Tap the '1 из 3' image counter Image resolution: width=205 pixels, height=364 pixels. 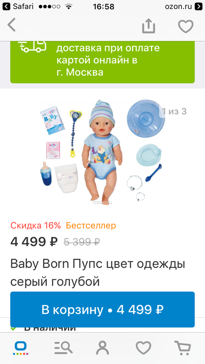[x=174, y=112]
